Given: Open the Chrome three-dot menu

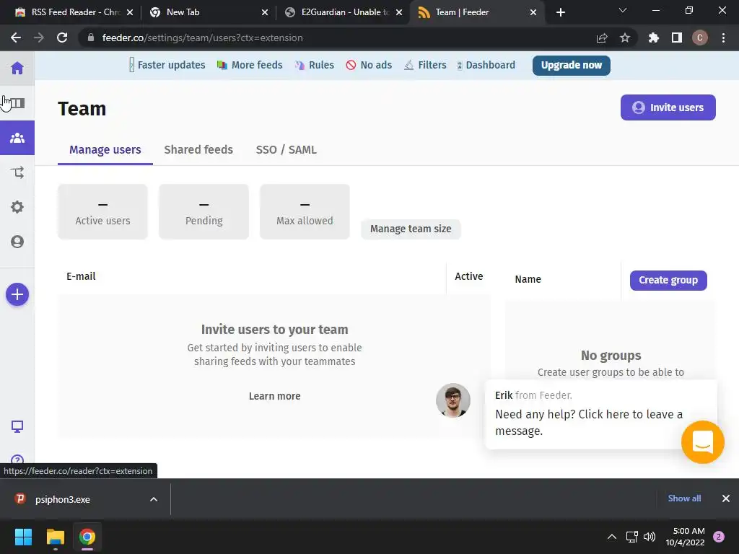Looking at the screenshot, I should 723,38.
